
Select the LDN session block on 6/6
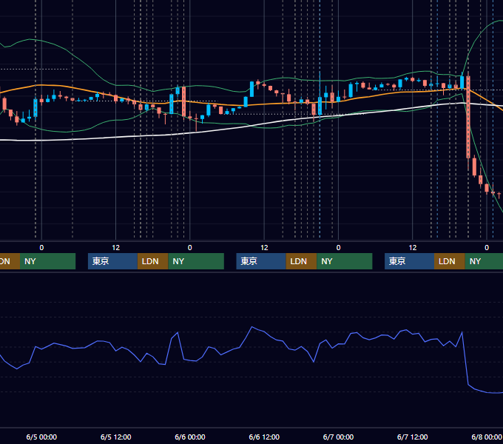point(302,261)
